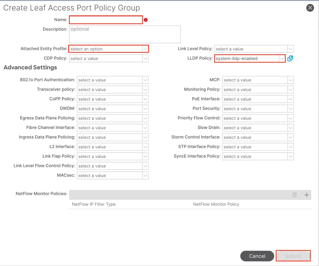Expand the Port Security dropdown
This screenshot has width=319, height=266.
pos(258,109)
